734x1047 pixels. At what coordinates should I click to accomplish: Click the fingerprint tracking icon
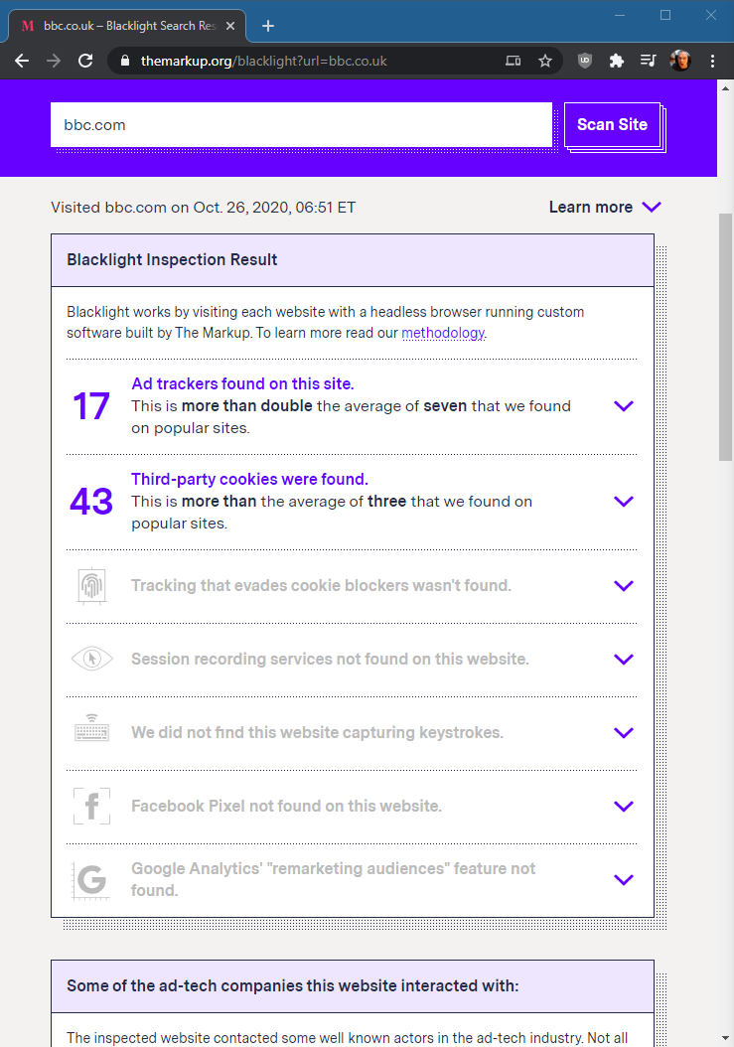[x=92, y=586]
